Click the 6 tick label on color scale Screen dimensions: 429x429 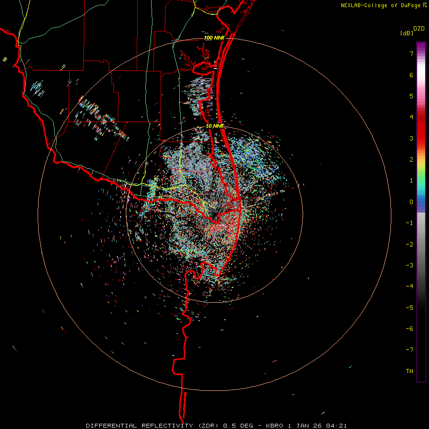click(x=411, y=75)
